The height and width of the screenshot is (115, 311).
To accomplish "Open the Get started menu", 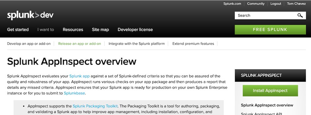I will 18,30.
